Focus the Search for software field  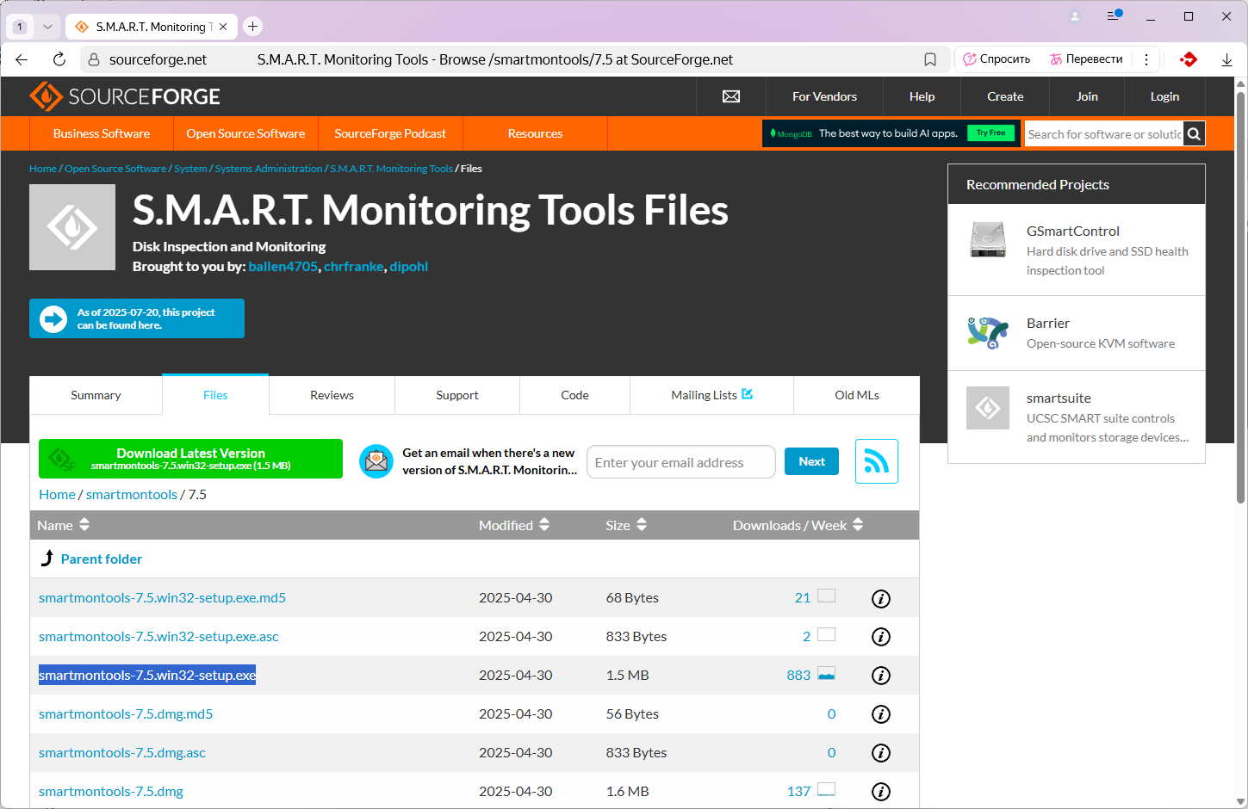coord(1104,133)
